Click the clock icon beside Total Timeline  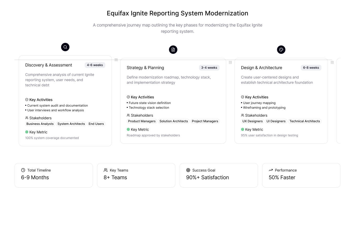23,170
